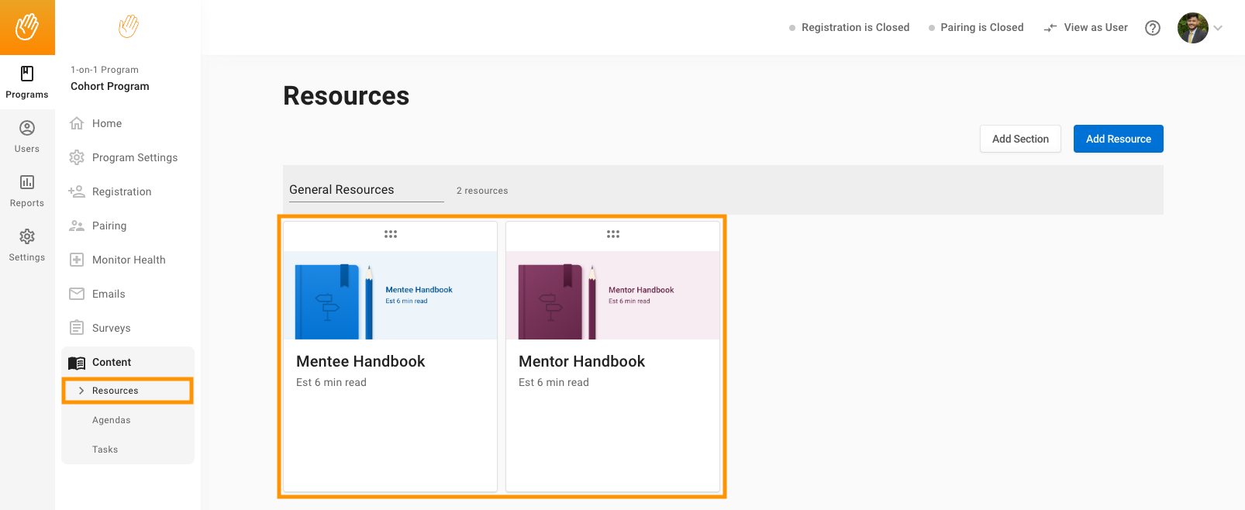The image size is (1245, 510).
Task: Click the 2 resources count label
Action: click(x=482, y=191)
